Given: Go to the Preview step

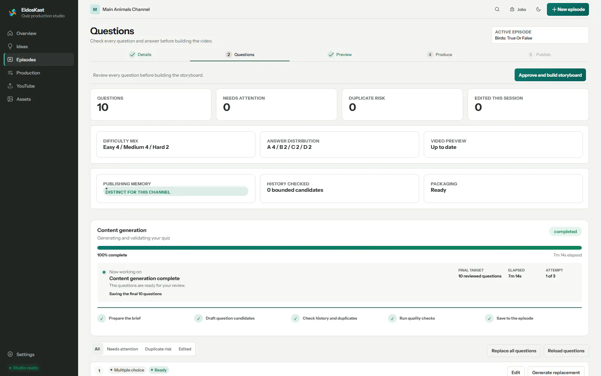Looking at the screenshot, I should pos(340,55).
